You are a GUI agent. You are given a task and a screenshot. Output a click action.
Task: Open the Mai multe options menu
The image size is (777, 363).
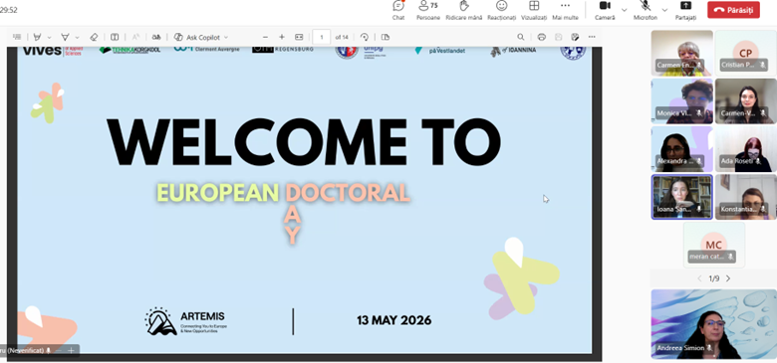565,10
